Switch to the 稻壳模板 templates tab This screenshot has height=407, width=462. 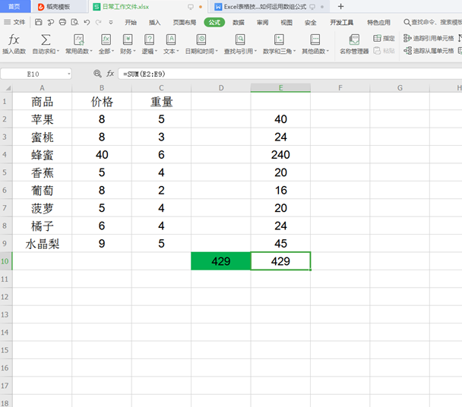58,7
